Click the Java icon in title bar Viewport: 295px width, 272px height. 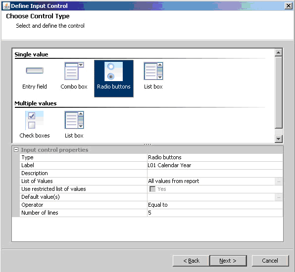click(x=6, y=6)
